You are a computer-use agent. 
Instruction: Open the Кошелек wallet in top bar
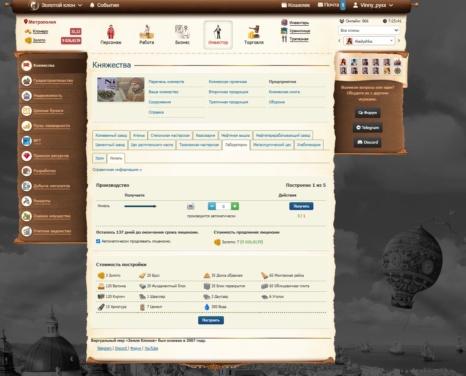(x=295, y=5)
